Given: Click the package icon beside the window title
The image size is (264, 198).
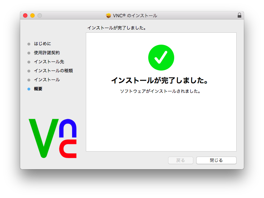Looking at the screenshot, I should (x=108, y=15).
